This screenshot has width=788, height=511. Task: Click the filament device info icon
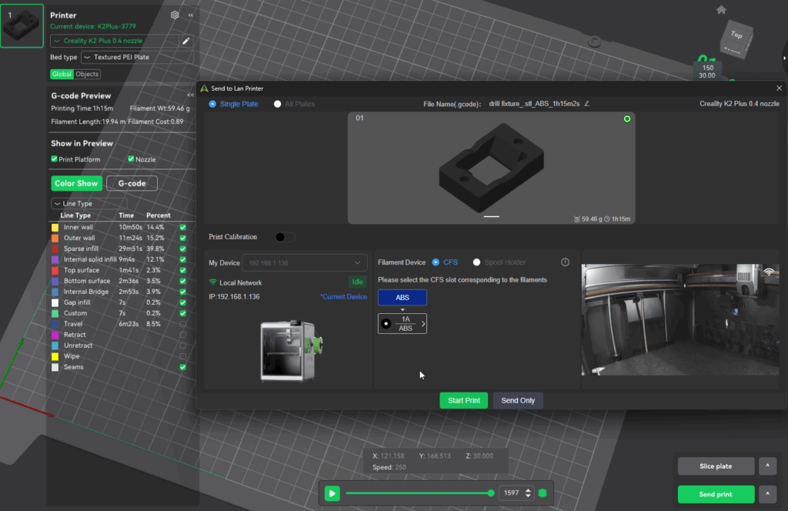tap(565, 262)
